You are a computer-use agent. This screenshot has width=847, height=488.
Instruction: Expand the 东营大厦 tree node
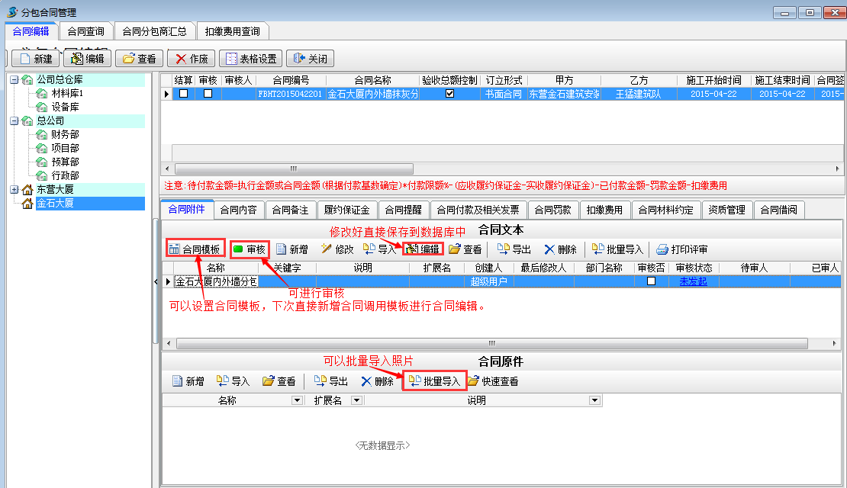tap(14, 189)
